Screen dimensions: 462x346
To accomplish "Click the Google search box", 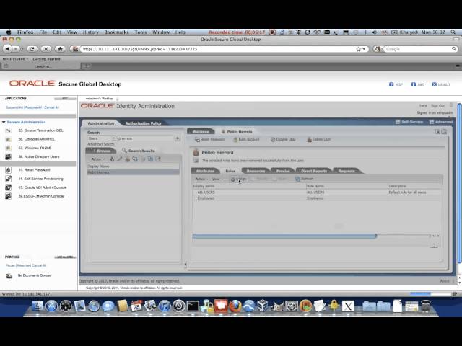I will (x=417, y=49).
